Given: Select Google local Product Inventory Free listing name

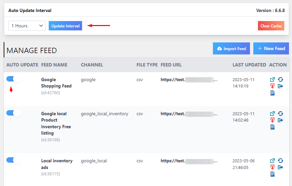Looking at the screenshot, I should click(x=56, y=123).
